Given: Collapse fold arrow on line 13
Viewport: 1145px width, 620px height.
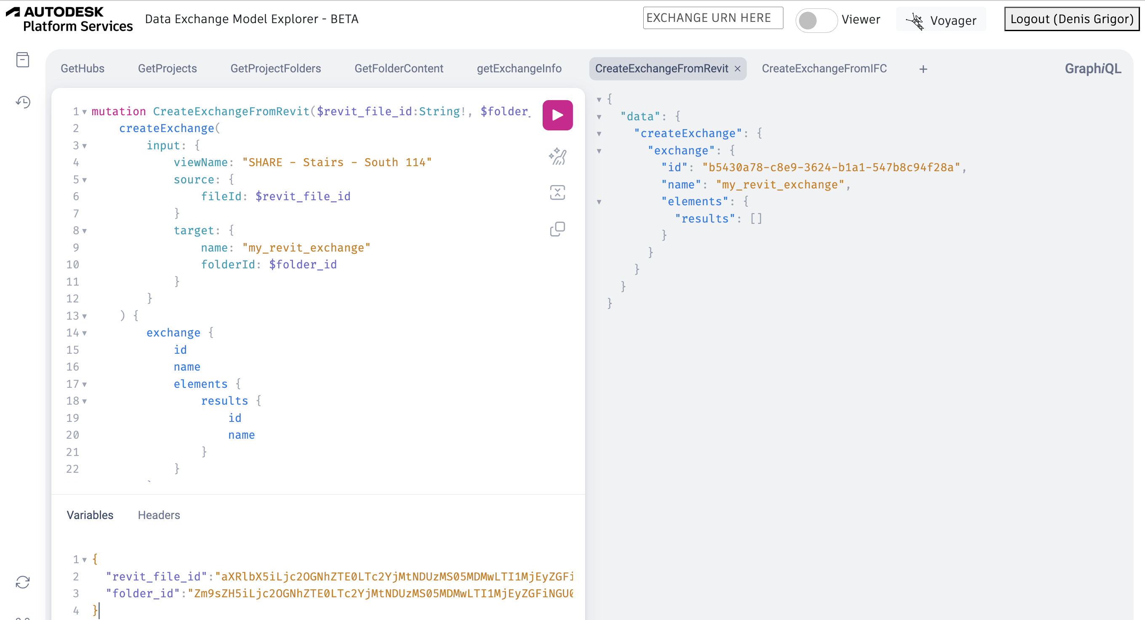Looking at the screenshot, I should [x=85, y=316].
